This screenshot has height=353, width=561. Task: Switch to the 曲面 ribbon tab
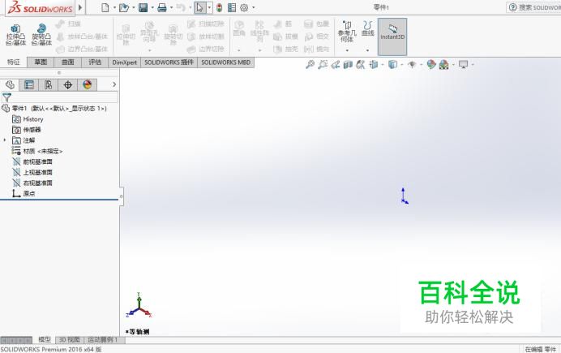(67, 62)
